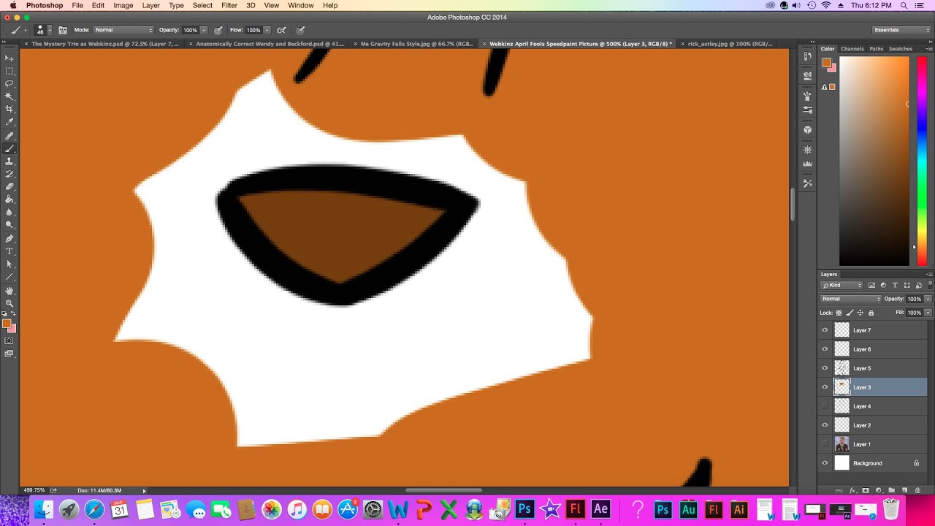The width and height of the screenshot is (935, 526).
Task: Toggle Quick Mask mode in toolbox
Action: pyautogui.click(x=9, y=341)
